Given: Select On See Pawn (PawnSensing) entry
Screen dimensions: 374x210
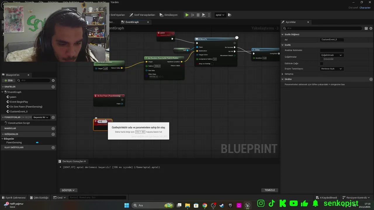Looking at the screenshot, I should 26,107.
